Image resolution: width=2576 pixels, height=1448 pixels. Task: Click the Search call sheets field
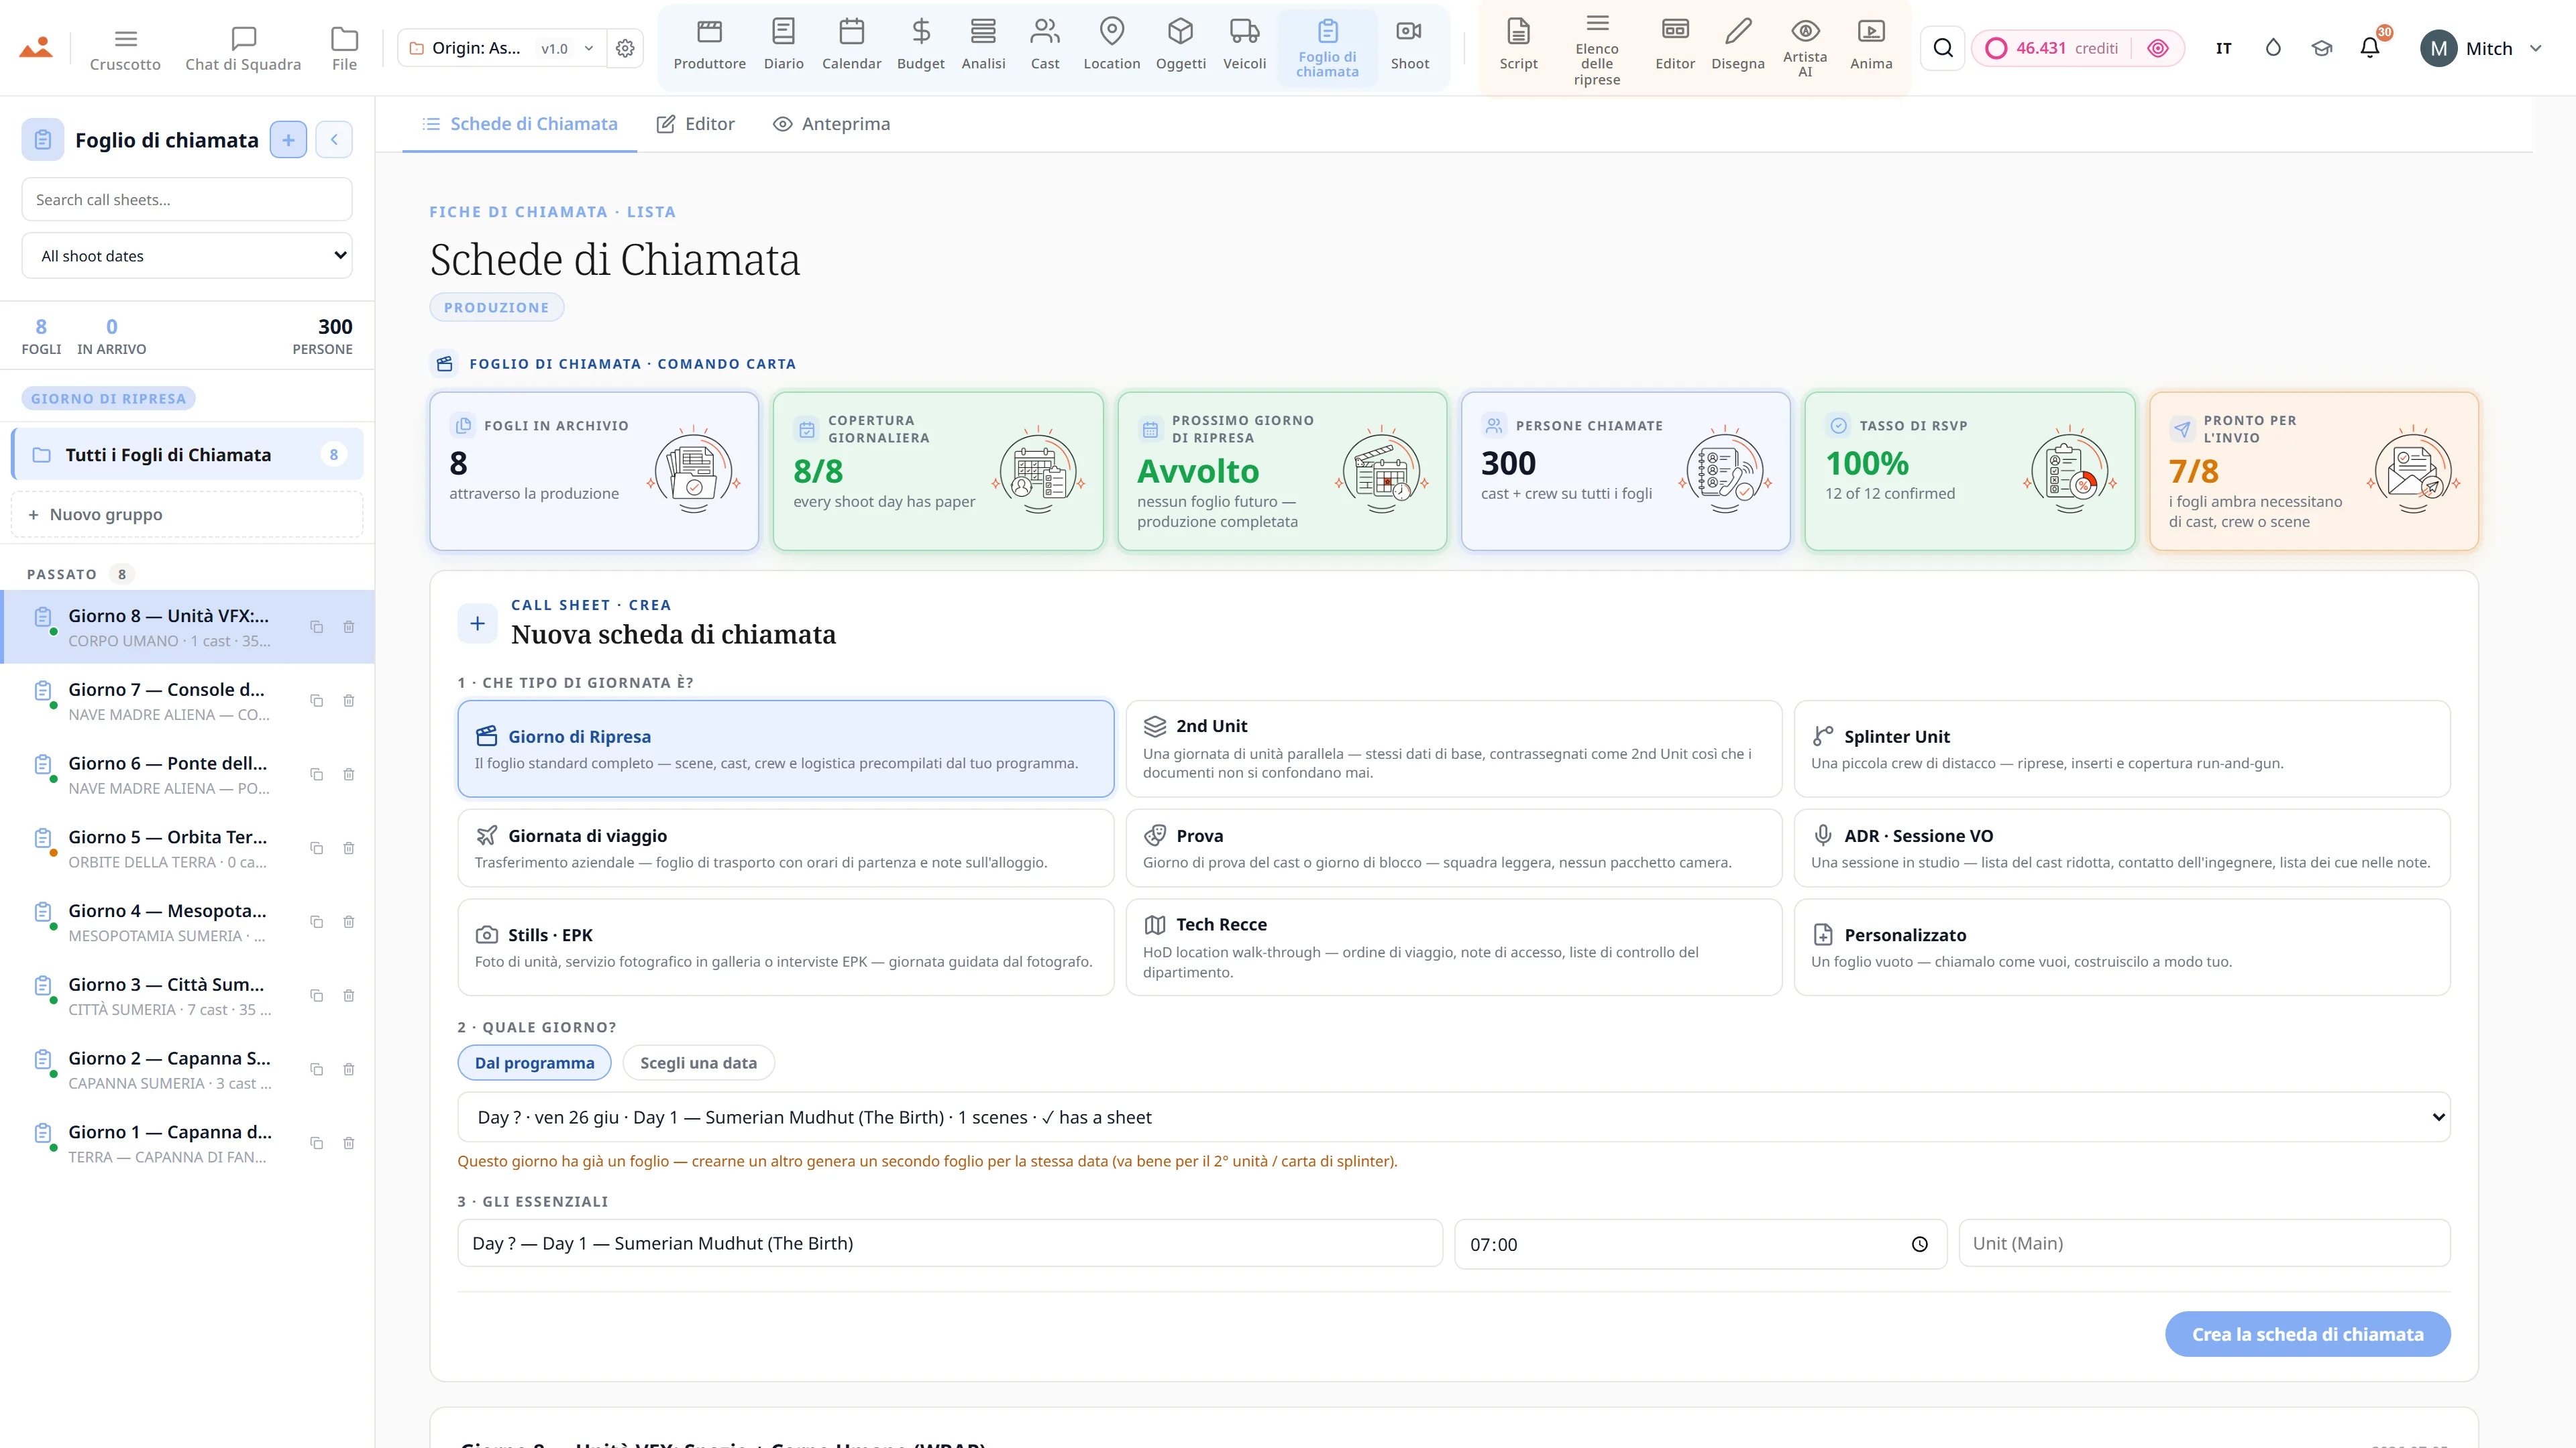click(187, 200)
